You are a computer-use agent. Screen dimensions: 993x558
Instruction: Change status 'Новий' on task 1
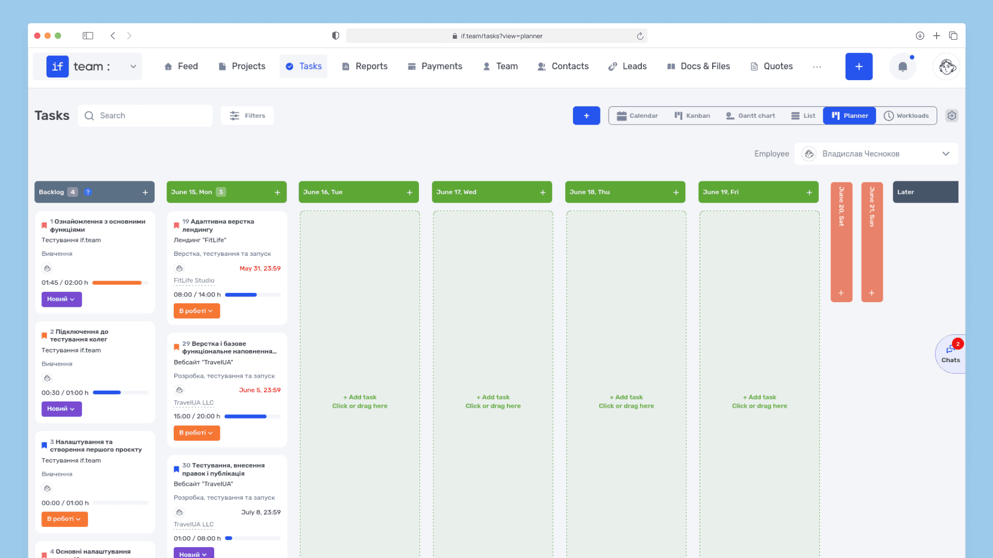tap(62, 299)
